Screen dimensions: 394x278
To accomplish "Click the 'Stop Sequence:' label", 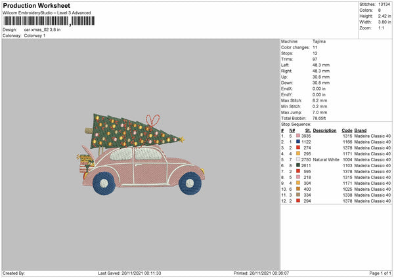I will [x=296, y=125].
